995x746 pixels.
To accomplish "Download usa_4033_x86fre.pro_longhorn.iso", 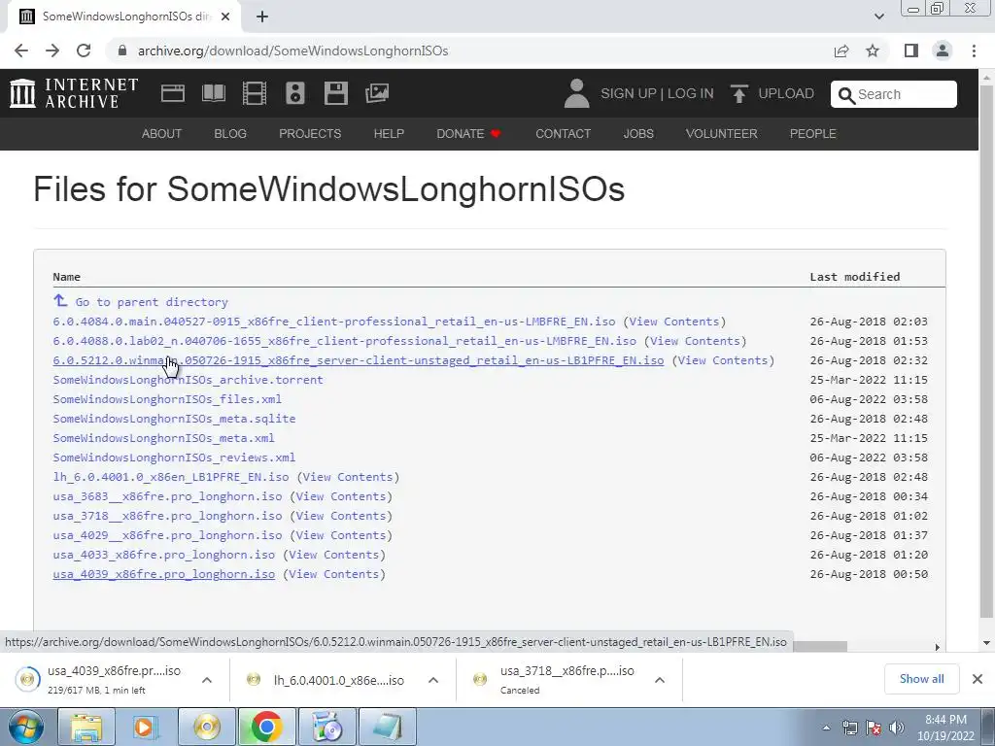I will [x=163, y=555].
